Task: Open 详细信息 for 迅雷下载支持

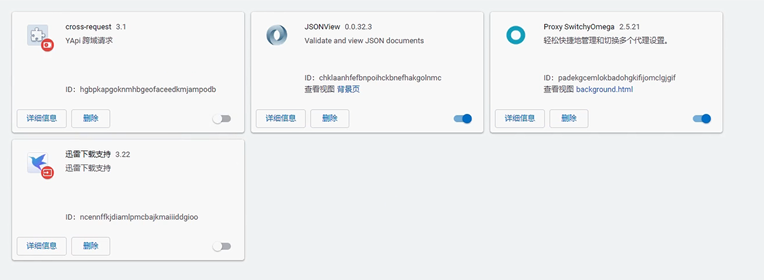Action: [x=42, y=246]
